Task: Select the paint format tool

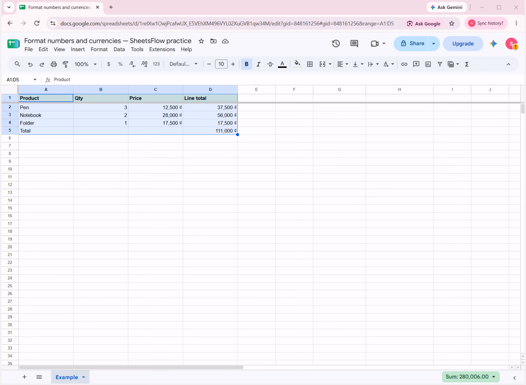Action: (x=65, y=64)
